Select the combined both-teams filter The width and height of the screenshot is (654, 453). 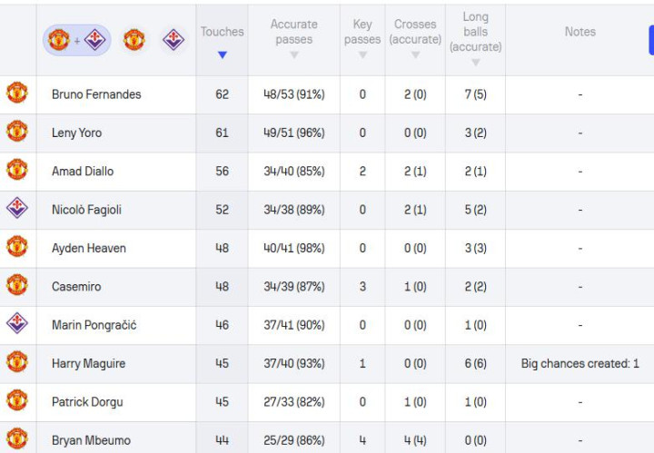(76, 40)
